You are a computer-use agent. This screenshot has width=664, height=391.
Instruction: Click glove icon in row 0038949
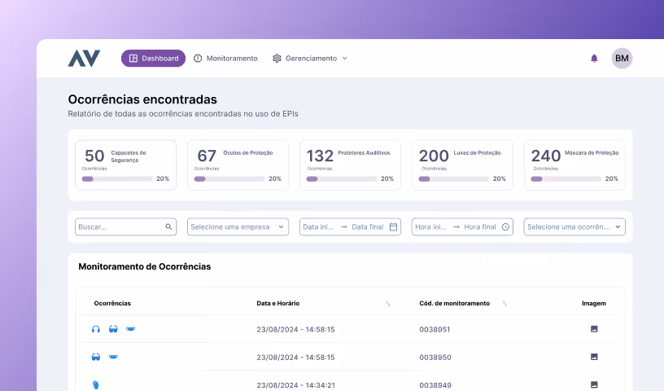[96, 385]
